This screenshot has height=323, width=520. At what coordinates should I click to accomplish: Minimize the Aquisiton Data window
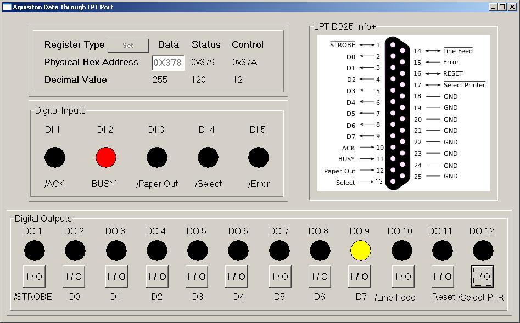493,7
